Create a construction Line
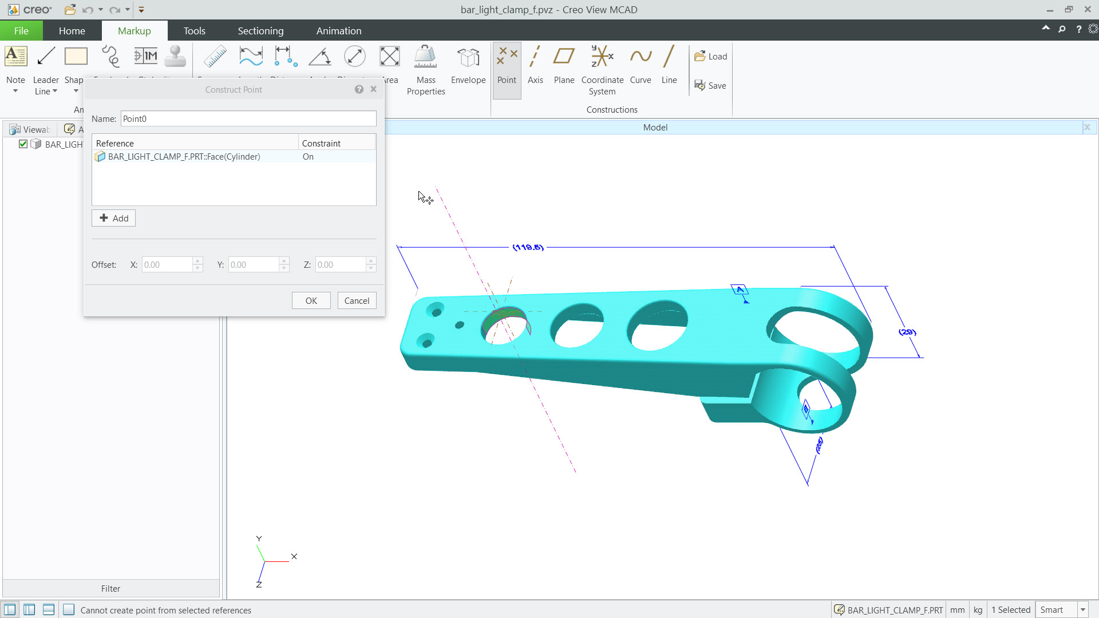 pyautogui.click(x=669, y=65)
